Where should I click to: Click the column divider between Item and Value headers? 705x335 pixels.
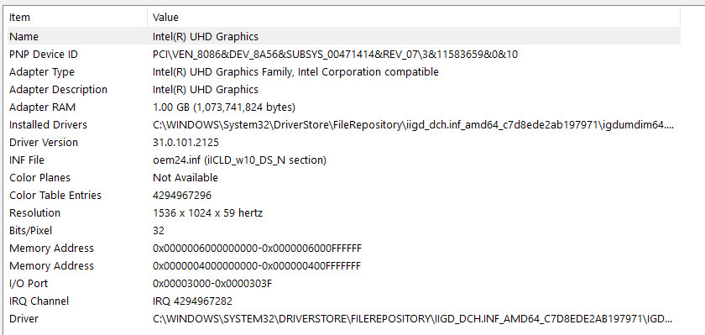[x=147, y=18]
